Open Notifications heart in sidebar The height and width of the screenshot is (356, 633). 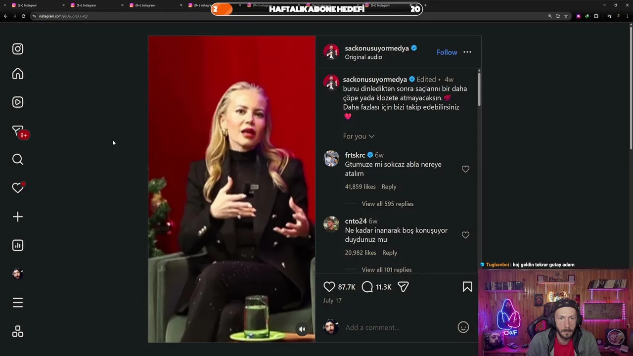click(18, 187)
